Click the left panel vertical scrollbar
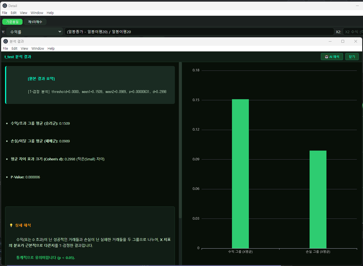The height and width of the screenshot is (266, 363). 180,140
